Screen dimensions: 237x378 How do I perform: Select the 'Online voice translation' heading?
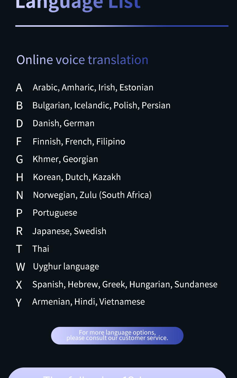tap(82, 60)
